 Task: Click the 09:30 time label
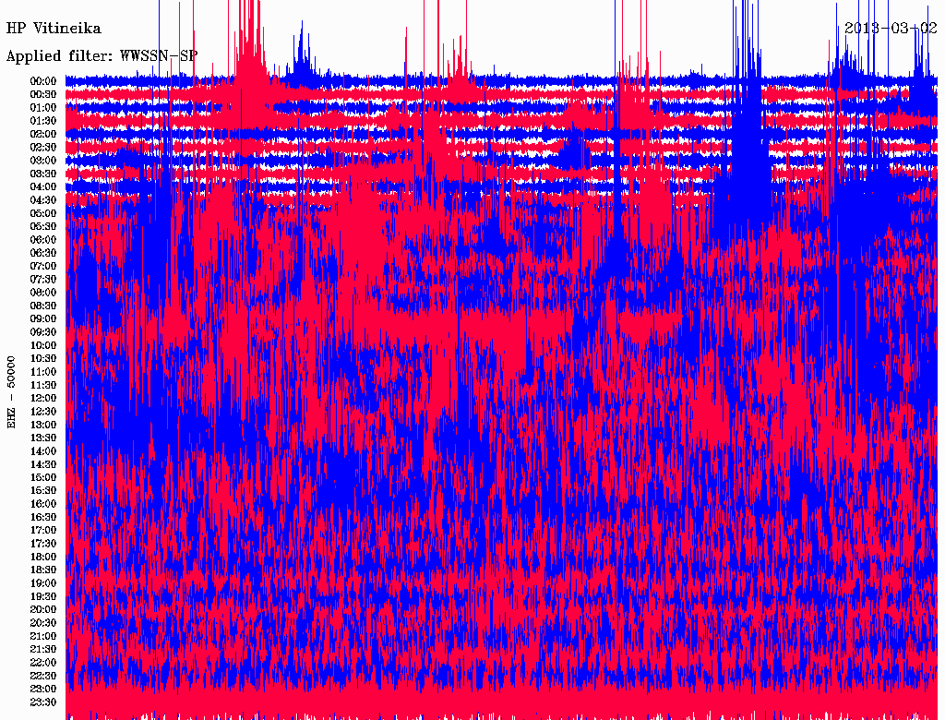[x=43, y=332]
